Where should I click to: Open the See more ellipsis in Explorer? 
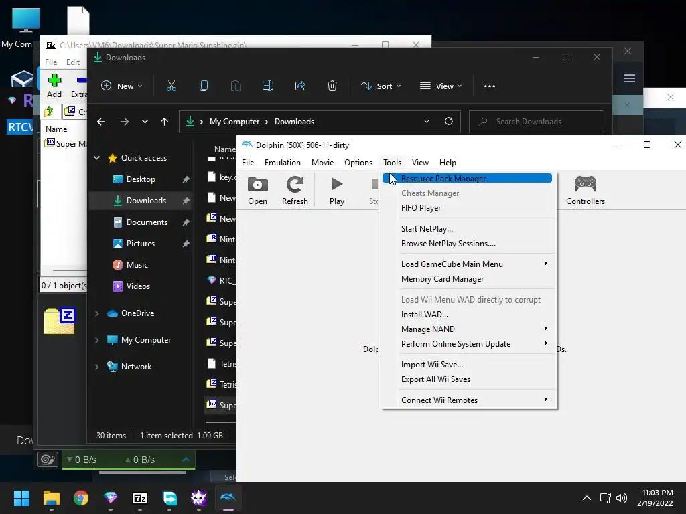click(490, 86)
